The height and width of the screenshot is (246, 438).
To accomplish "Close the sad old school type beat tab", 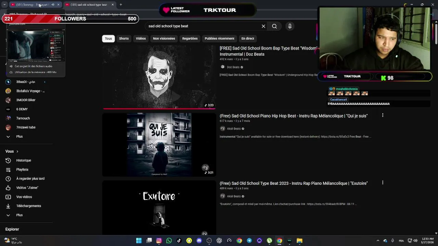I will (113, 5).
